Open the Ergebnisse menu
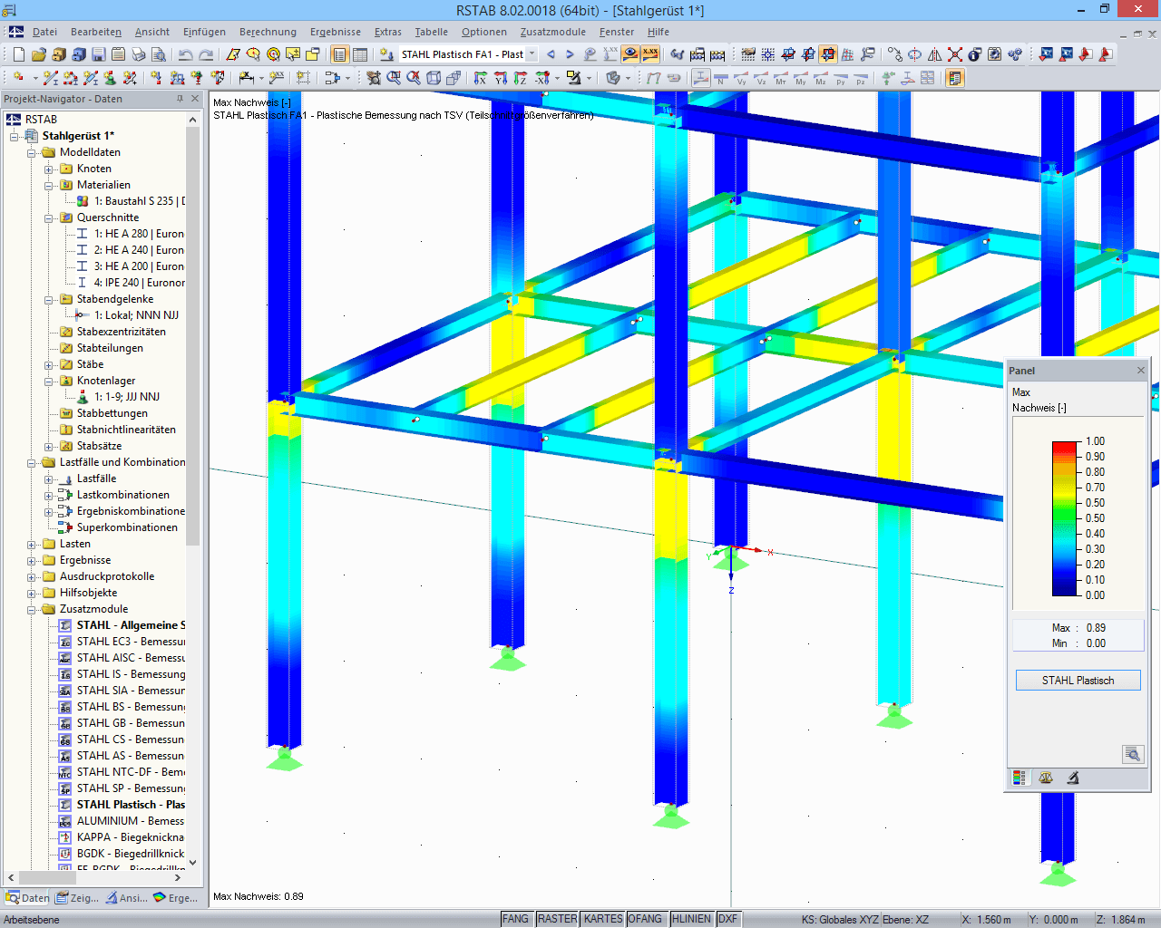The height and width of the screenshot is (928, 1161). tap(334, 32)
